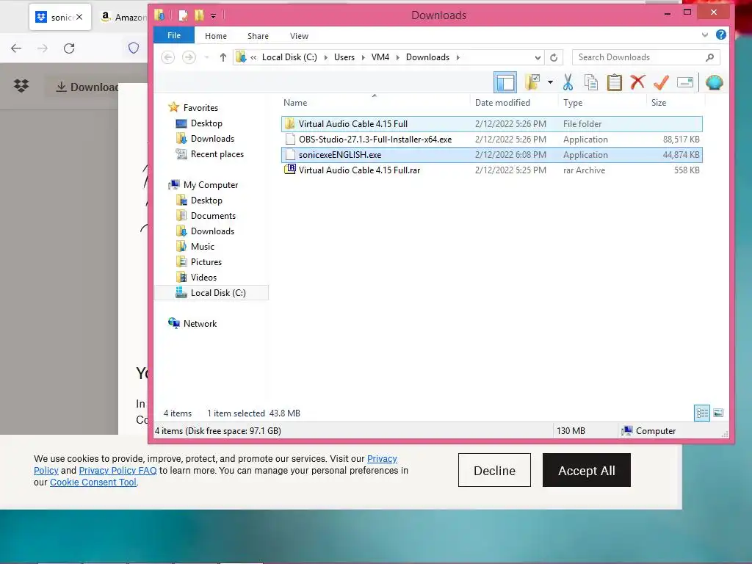Click the search magnifier icon
752x564 pixels.
pos(710,57)
